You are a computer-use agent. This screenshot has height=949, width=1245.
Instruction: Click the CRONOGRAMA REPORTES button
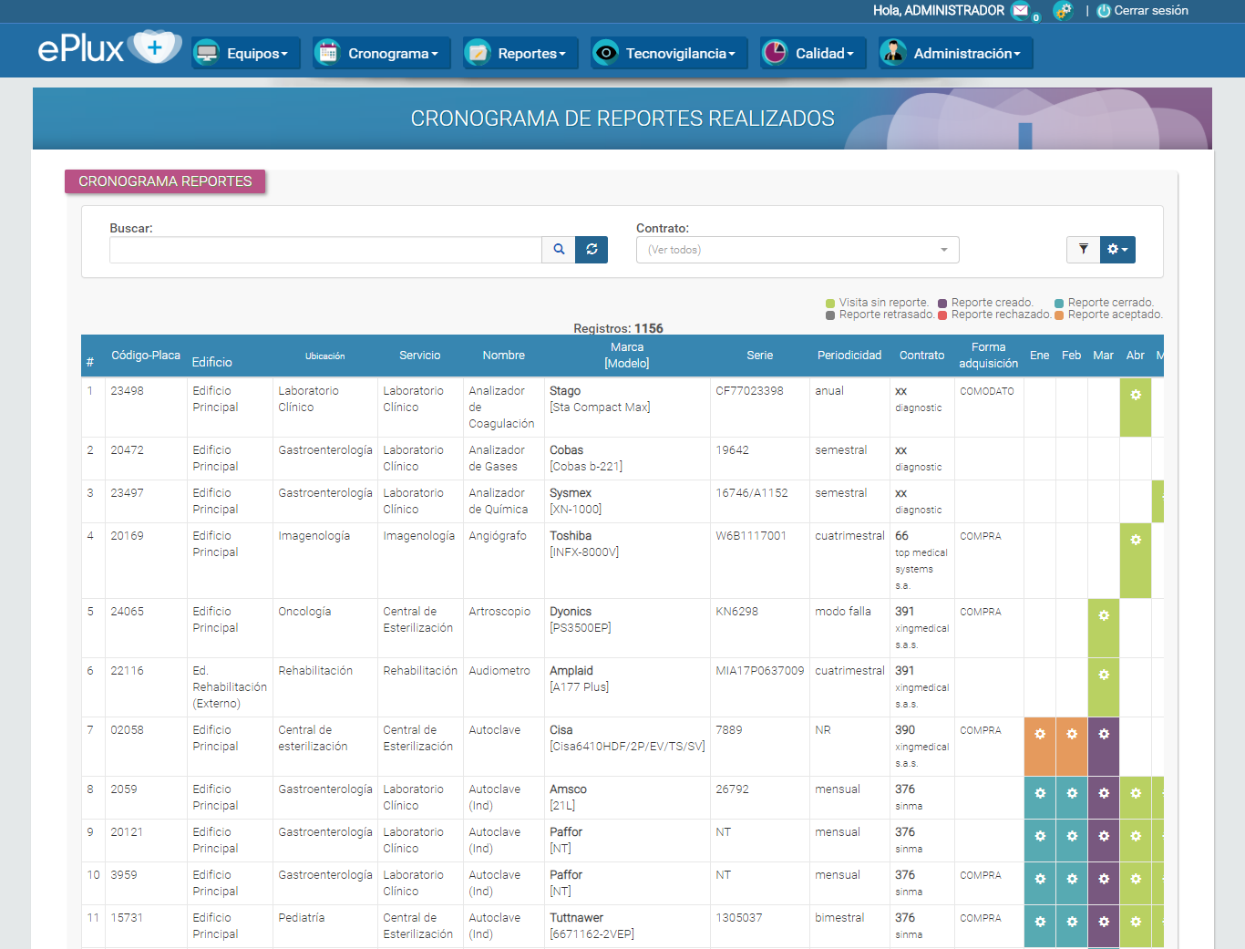click(165, 181)
